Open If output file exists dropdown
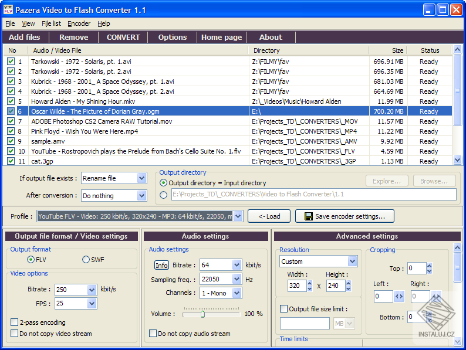This screenshot has width=466, height=350. tap(142, 178)
